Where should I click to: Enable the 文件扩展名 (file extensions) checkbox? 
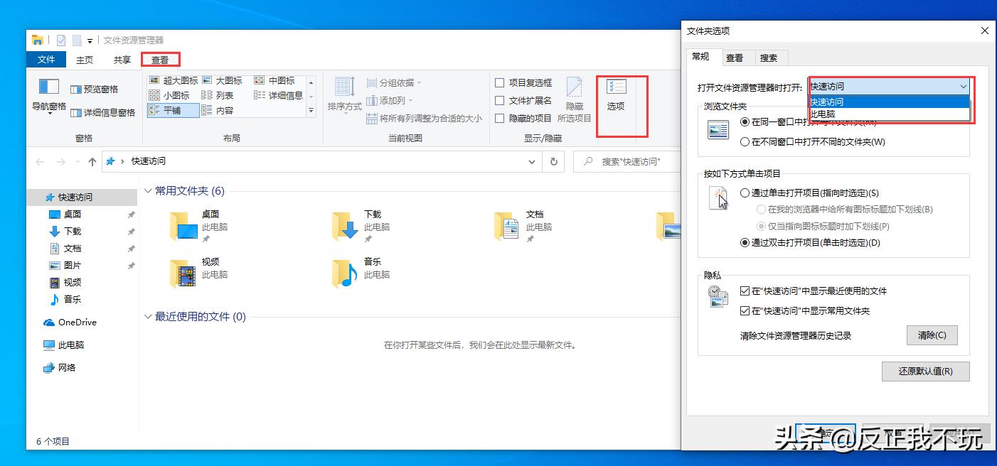click(500, 100)
